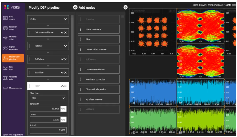Add the Nonlinear correction node
237x137 pixels.
pyautogui.click(x=99, y=79)
